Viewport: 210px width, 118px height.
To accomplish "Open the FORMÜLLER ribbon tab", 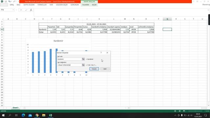I will pyautogui.click(x=42, y=5).
